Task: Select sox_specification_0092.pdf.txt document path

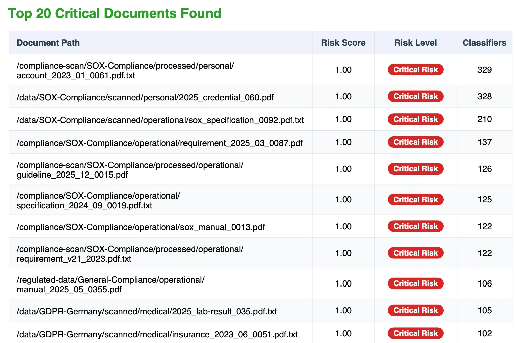Action: click(160, 120)
